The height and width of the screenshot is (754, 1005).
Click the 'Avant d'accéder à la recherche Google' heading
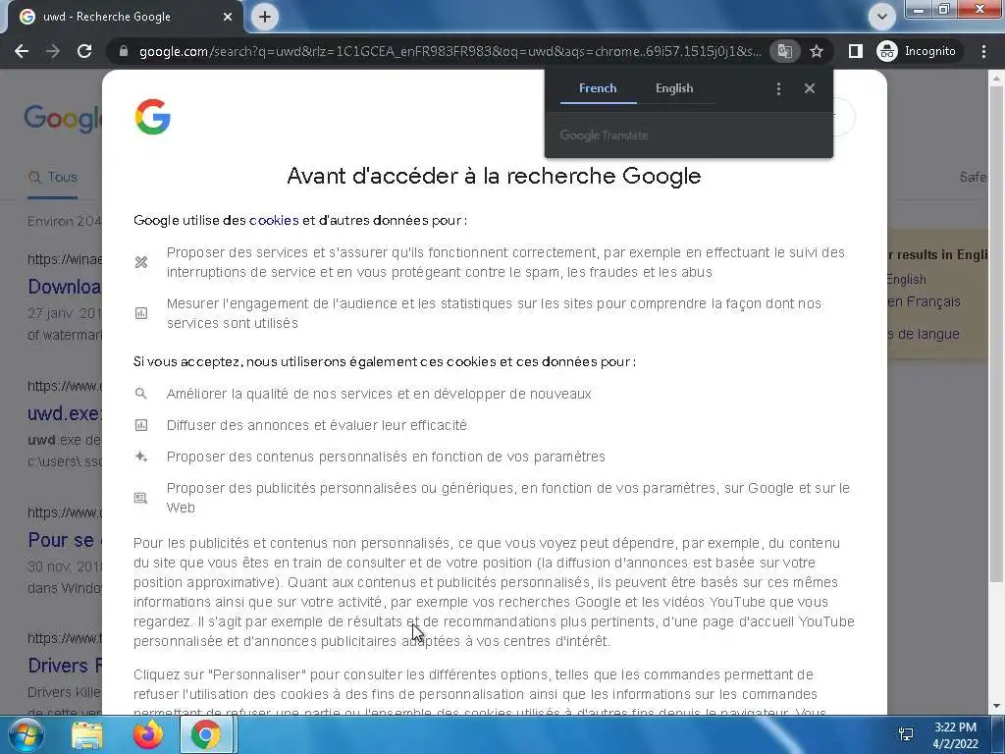tap(494, 176)
